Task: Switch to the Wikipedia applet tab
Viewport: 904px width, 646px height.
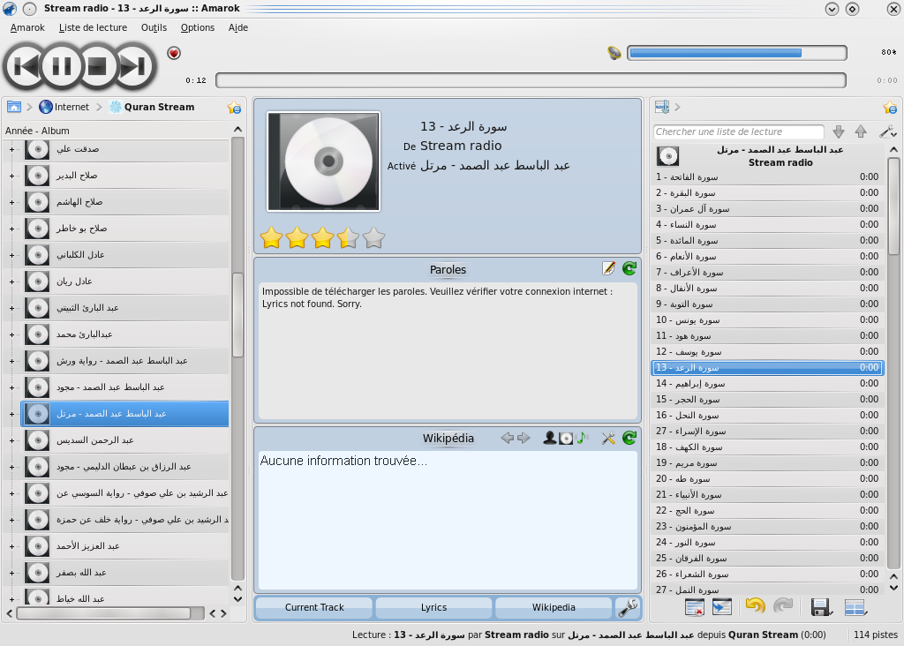Action: point(554,607)
